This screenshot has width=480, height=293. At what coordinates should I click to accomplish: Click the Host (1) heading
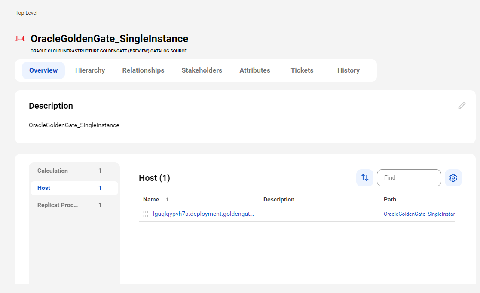(154, 178)
